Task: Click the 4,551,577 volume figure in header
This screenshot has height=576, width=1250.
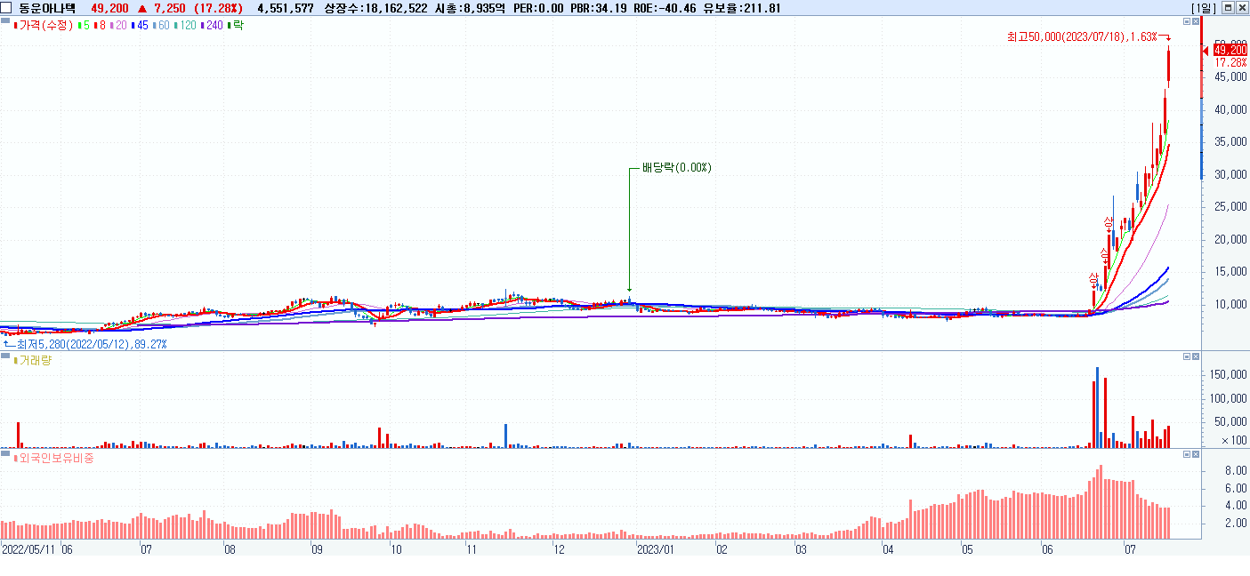Action: 285,8
